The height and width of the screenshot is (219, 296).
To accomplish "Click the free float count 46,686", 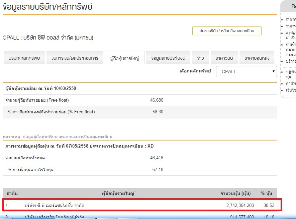I will click(x=157, y=100).
